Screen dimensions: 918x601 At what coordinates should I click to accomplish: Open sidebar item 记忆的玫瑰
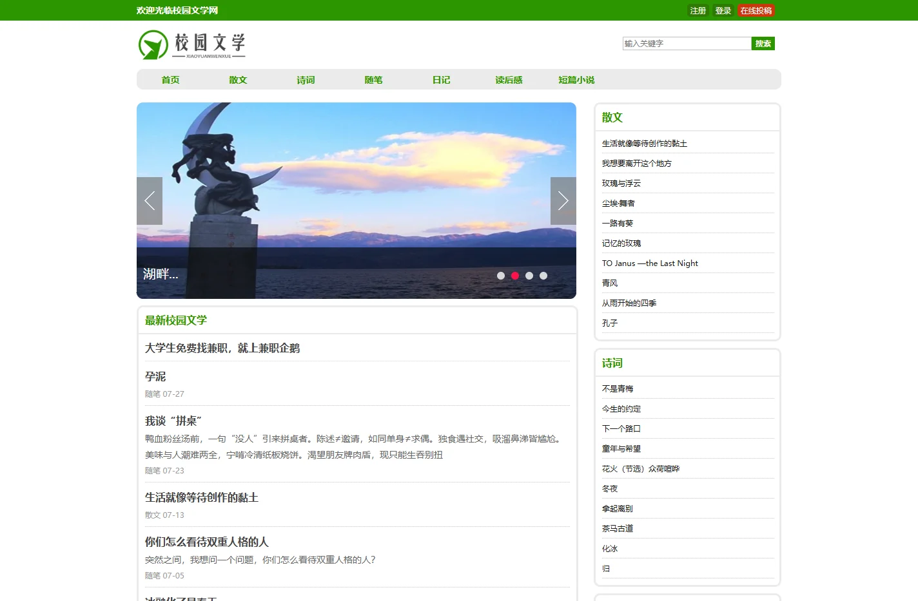621,243
